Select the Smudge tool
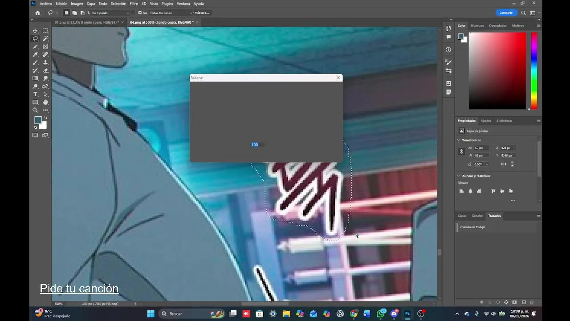This screenshot has width=570, height=321. click(x=45, y=78)
